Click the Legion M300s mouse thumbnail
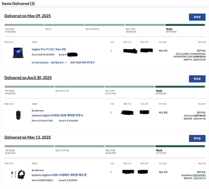209x189 pixels. point(18,114)
